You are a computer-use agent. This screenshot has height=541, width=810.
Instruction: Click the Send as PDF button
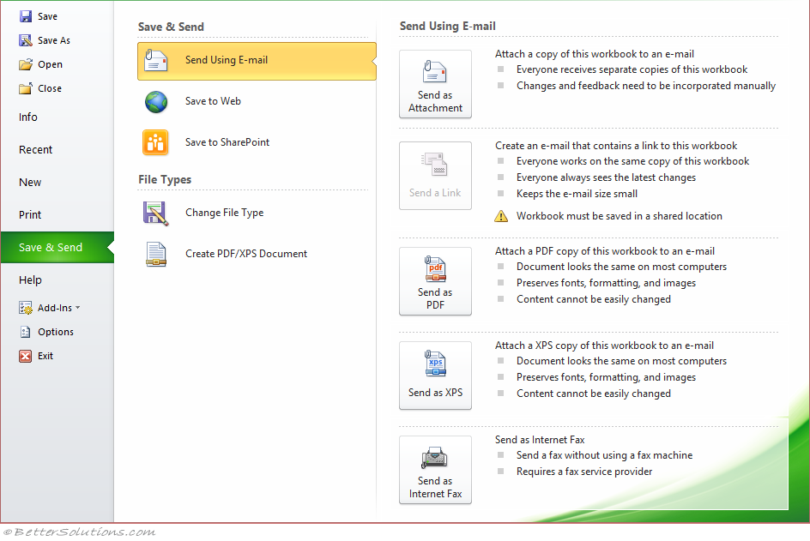click(435, 281)
